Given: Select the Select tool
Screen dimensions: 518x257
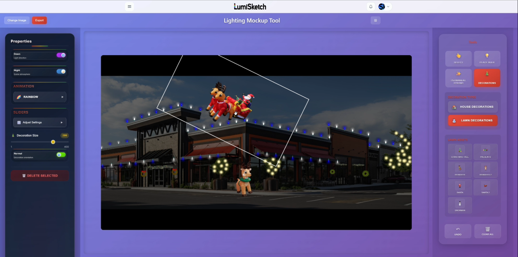Looking at the screenshot, I should tap(458, 59).
